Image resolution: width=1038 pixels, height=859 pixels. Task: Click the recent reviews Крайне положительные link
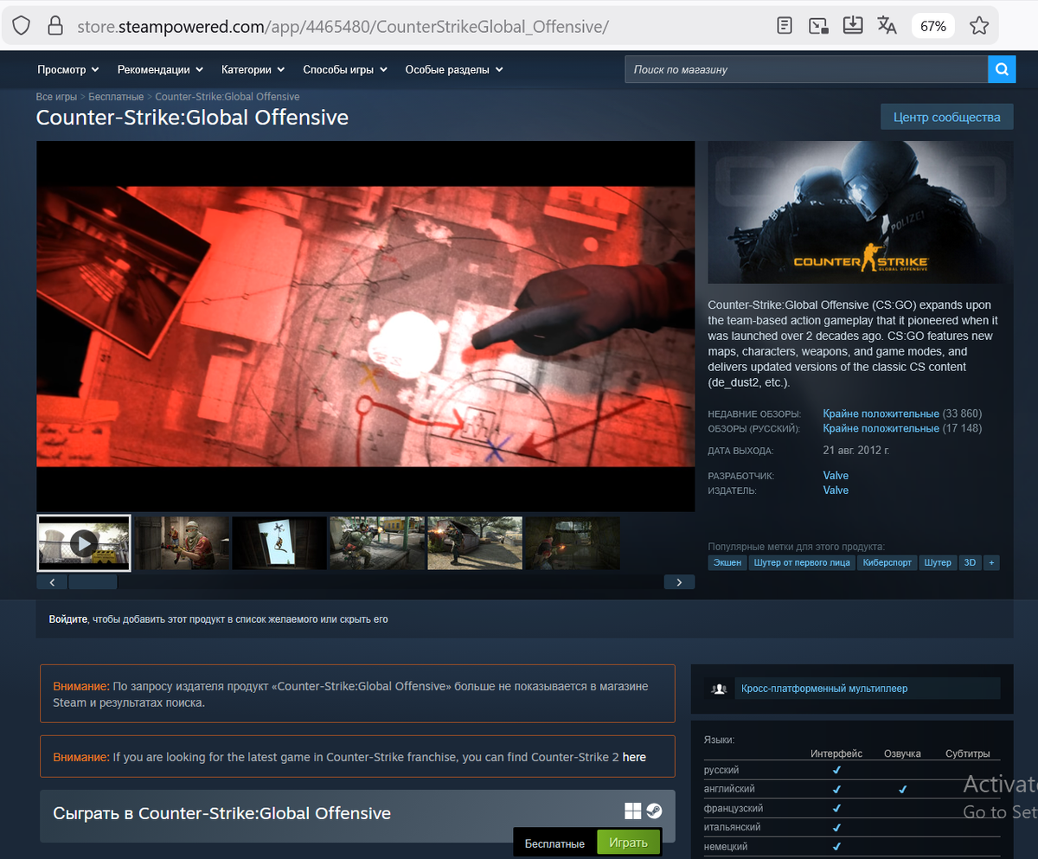click(x=881, y=413)
